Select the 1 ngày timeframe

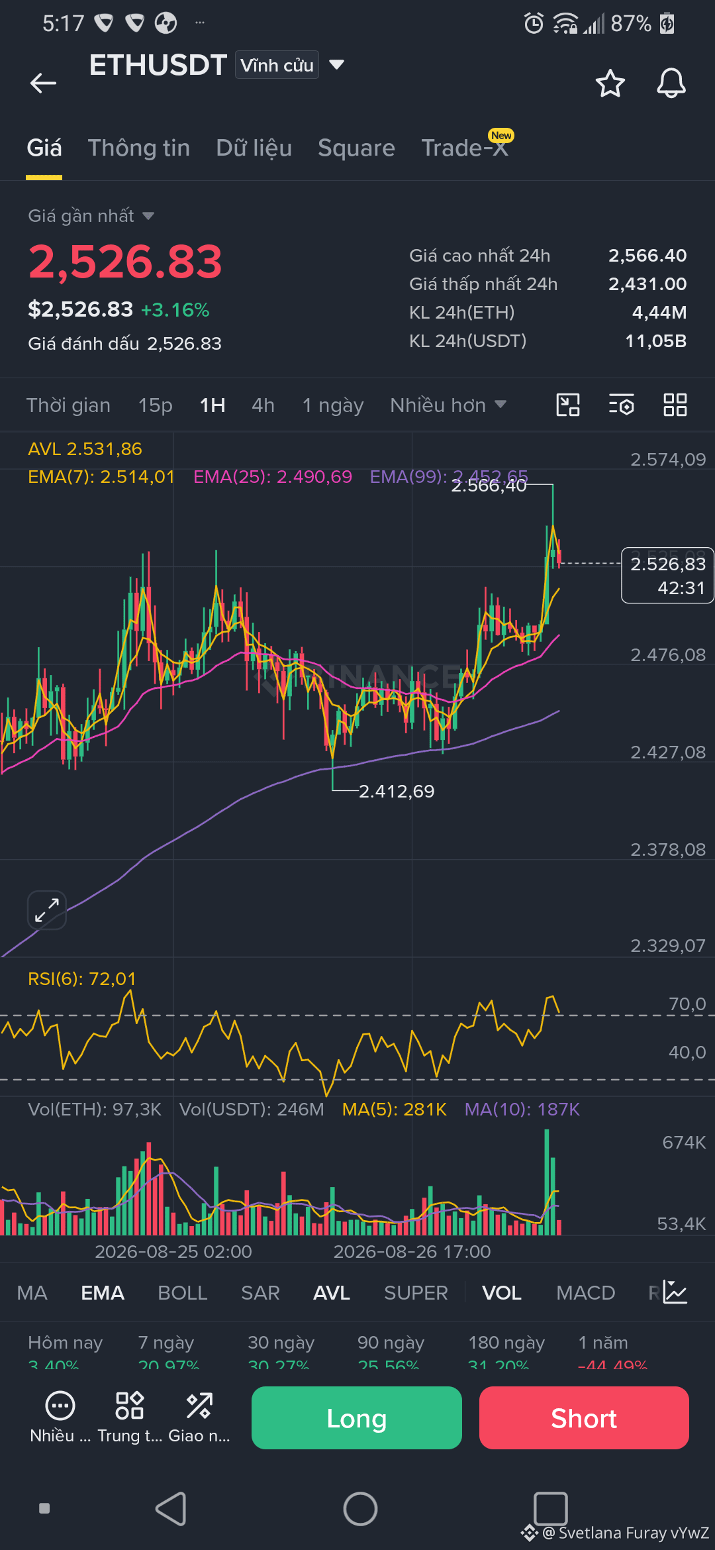point(333,405)
